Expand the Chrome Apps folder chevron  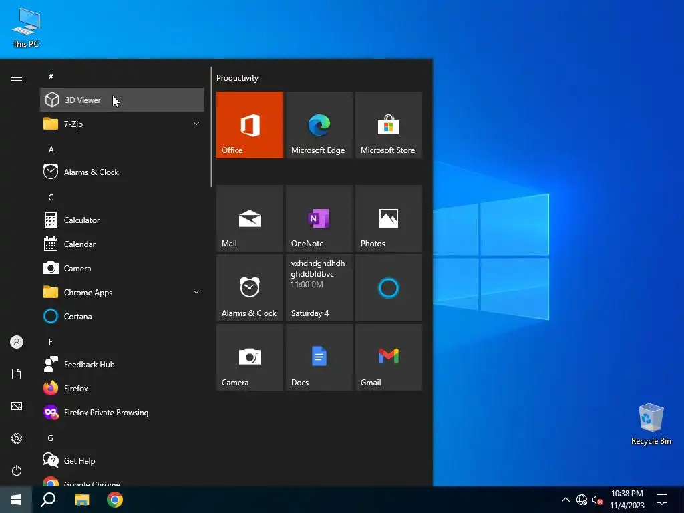[196, 292]
